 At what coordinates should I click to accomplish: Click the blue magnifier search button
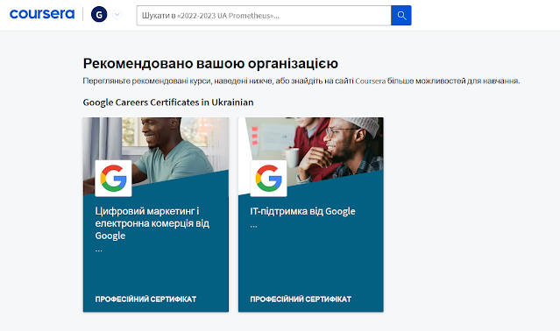(x=401, y=16)
